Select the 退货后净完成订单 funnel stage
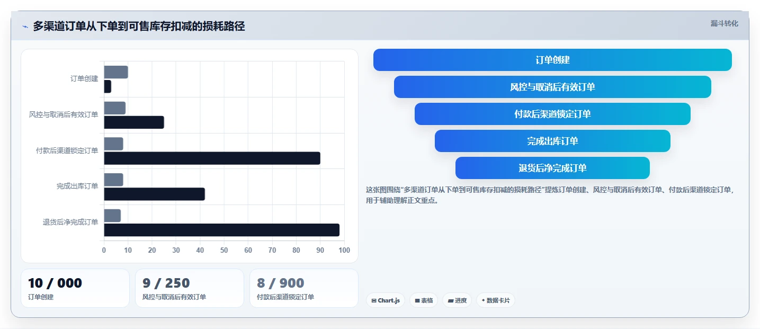760x329 pixels. coord(552,168)
